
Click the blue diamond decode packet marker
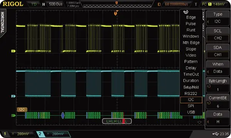click(63, 115)
